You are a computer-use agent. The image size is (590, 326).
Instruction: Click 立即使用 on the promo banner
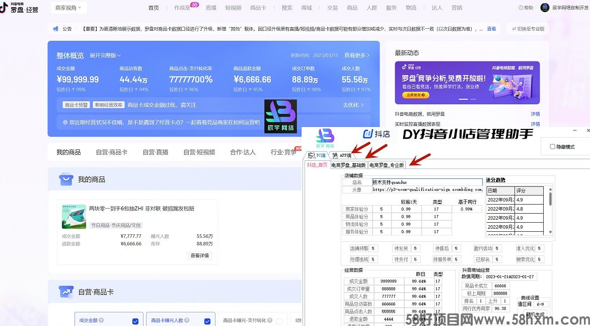[x=416, y=95]
